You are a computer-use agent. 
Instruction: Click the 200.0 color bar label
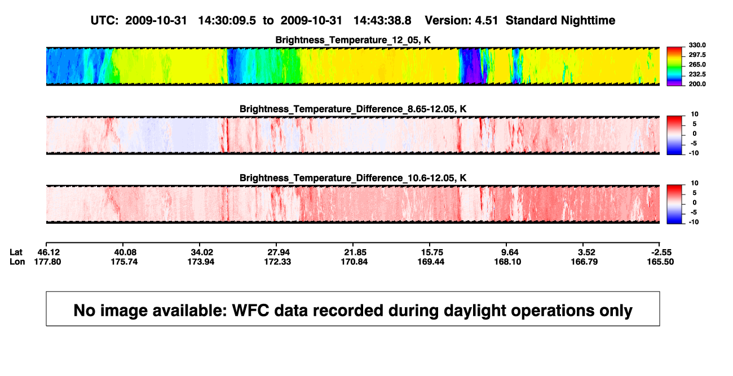click(x=697, y=83)
